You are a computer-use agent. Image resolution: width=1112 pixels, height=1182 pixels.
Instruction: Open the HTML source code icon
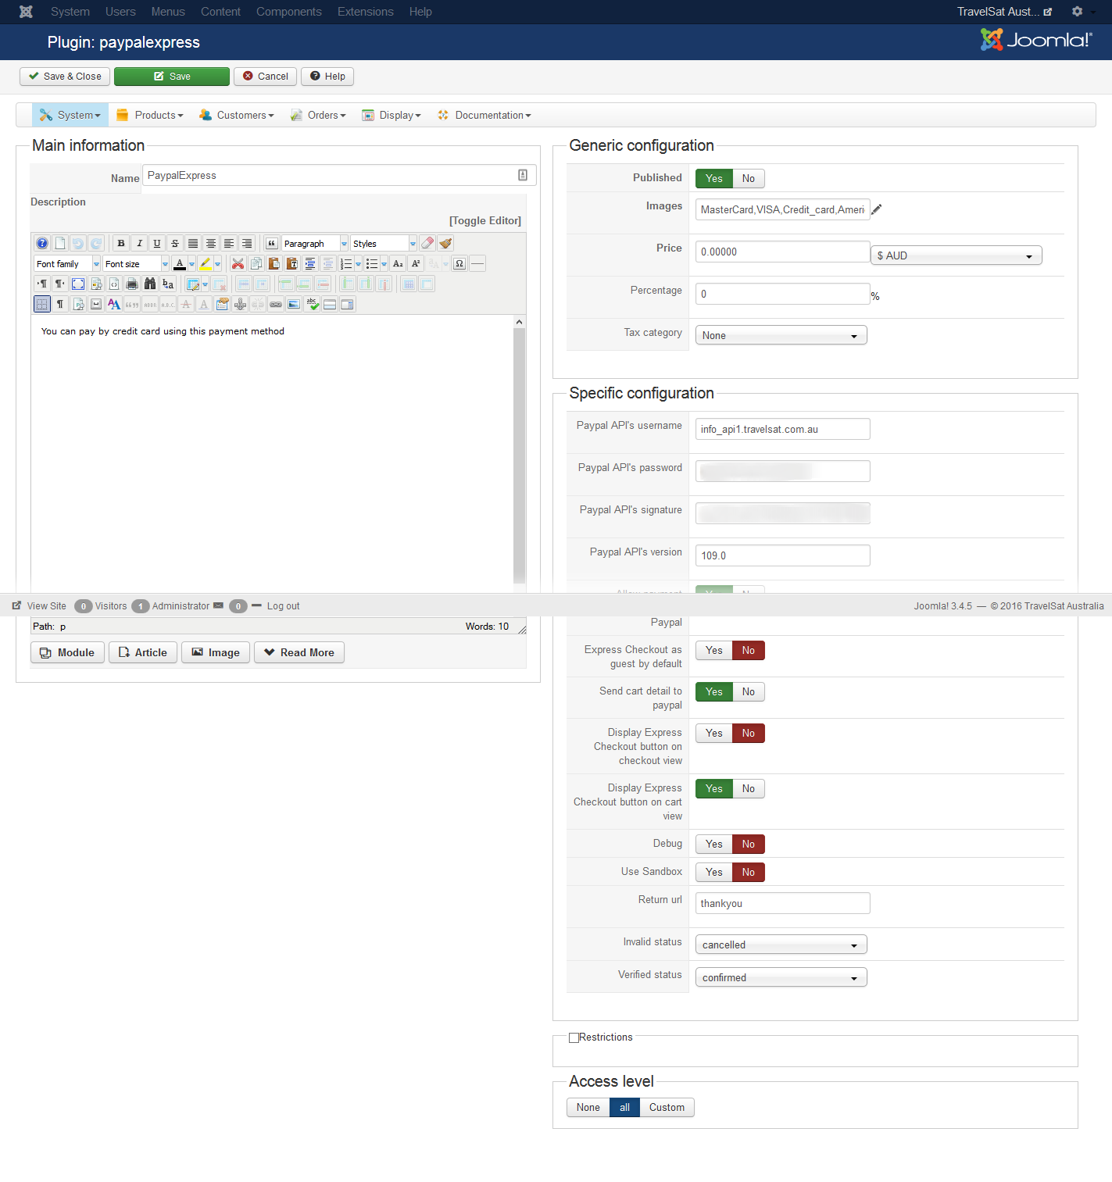[x=114, y=284]
